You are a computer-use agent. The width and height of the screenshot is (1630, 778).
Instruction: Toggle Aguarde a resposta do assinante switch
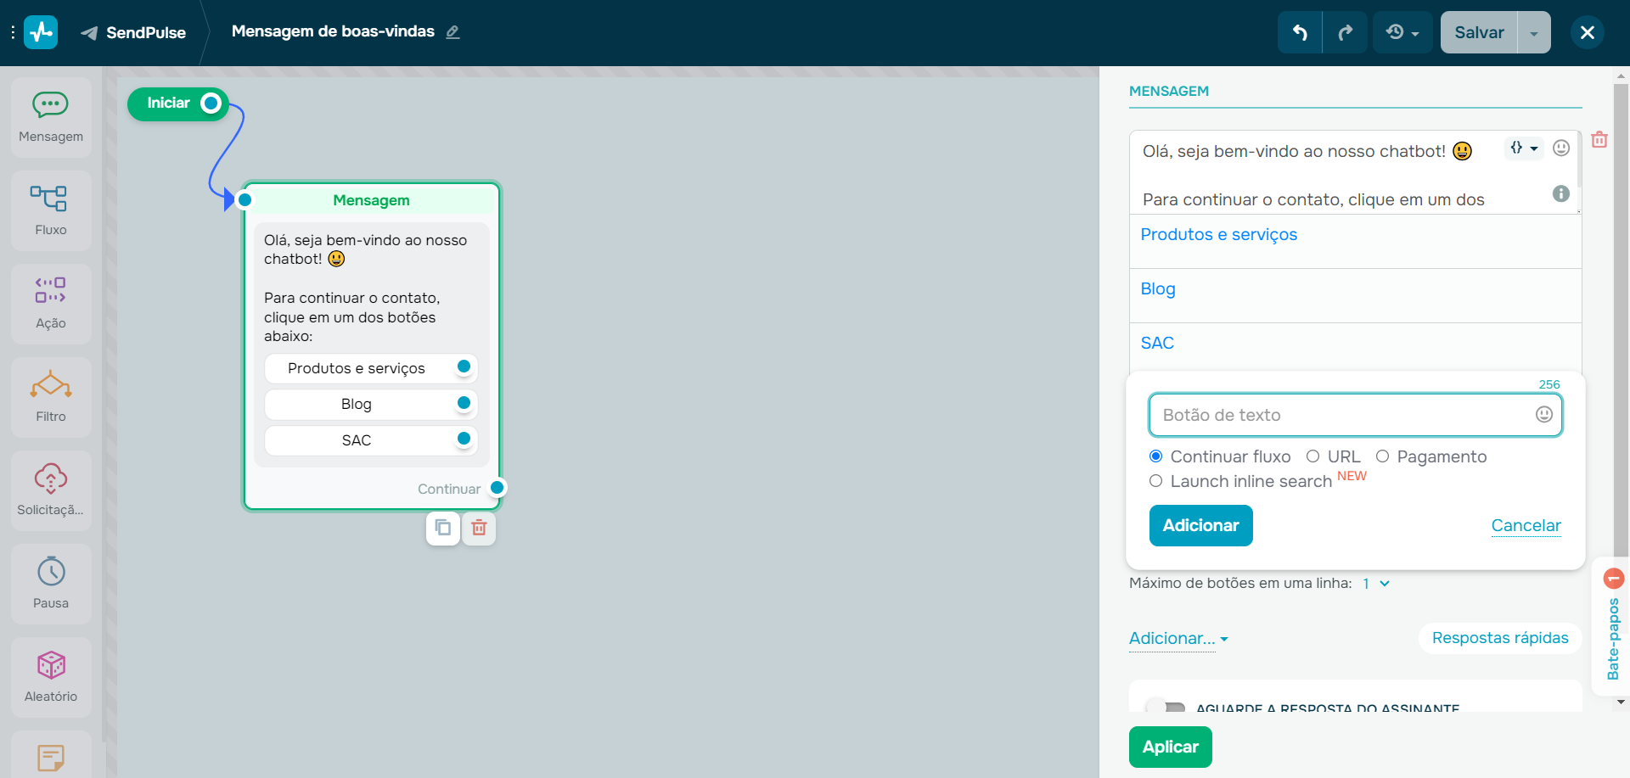point(1166,707)
